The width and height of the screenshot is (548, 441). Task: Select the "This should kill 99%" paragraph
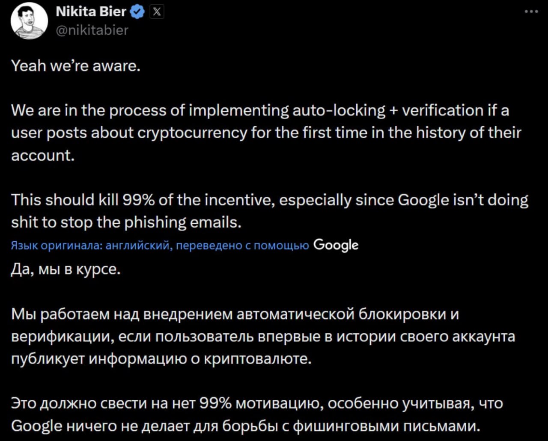[x=270, y=211]
